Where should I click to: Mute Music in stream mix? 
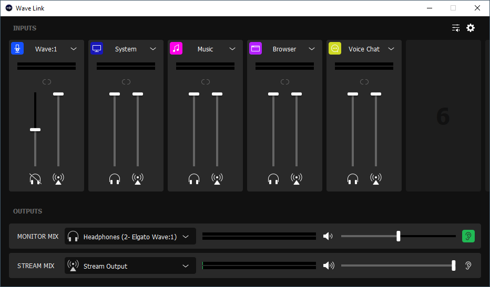[x=217, y=179]
